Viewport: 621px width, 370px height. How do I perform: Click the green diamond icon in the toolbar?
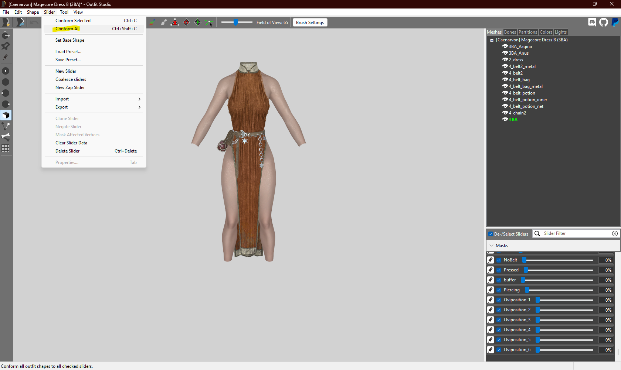198,23
